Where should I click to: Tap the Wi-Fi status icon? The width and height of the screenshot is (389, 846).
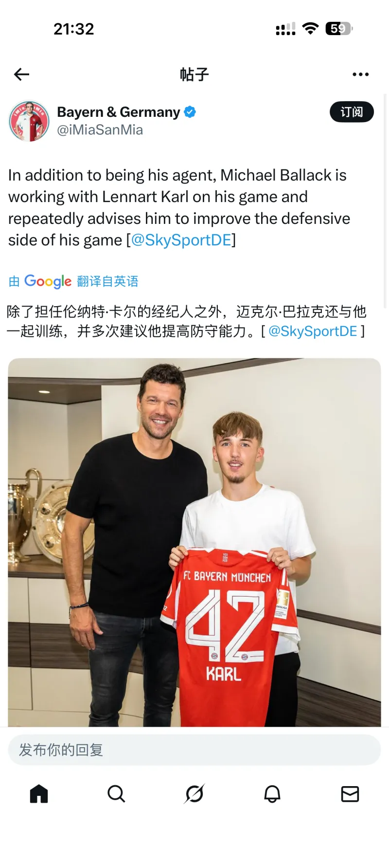tap(310, 29)
